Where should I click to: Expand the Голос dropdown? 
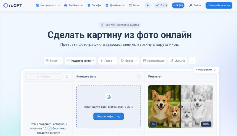coord(108,61)
